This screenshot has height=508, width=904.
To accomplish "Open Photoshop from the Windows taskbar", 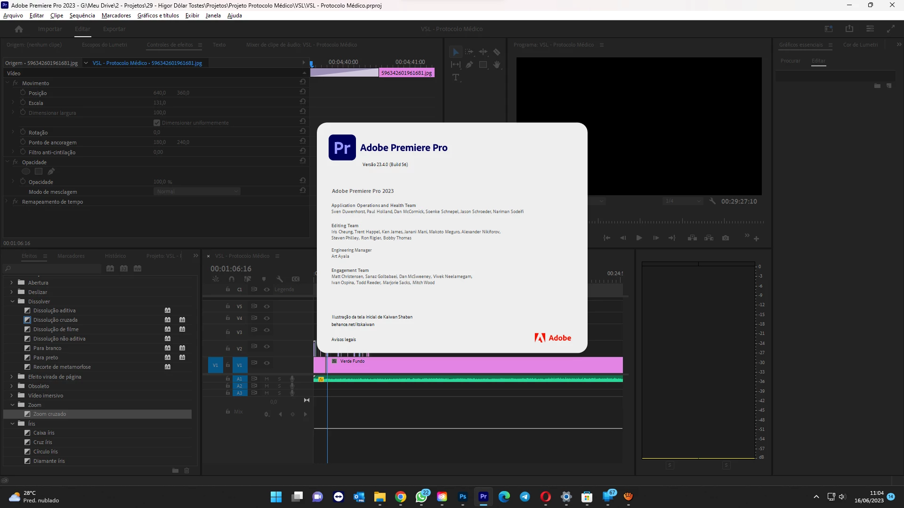I will 463,497.
